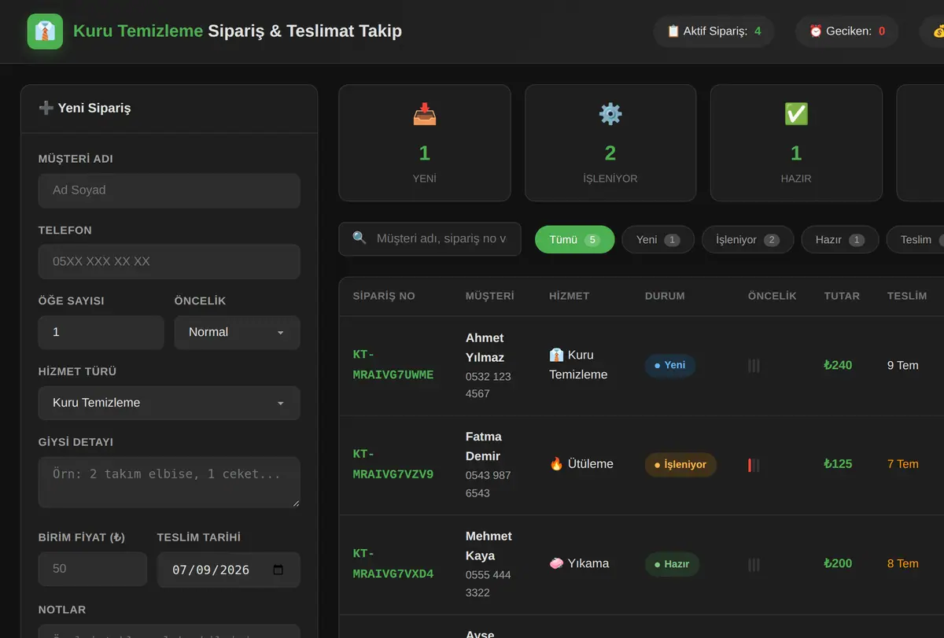The image size is (944, 638).
Task: Click the Telefon input field
Action: click(x=169, y=261)
